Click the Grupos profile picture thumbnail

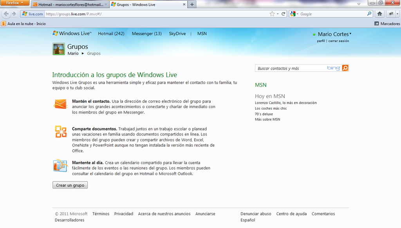[x=59, y=49]
